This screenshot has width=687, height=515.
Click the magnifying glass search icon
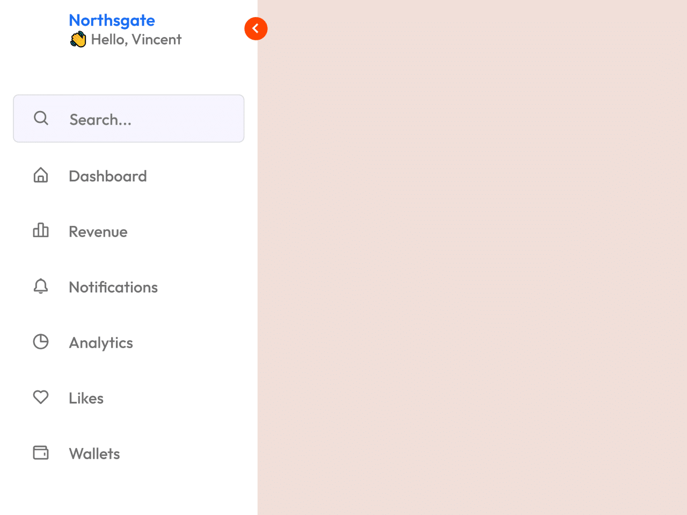[x=41, y=119]
